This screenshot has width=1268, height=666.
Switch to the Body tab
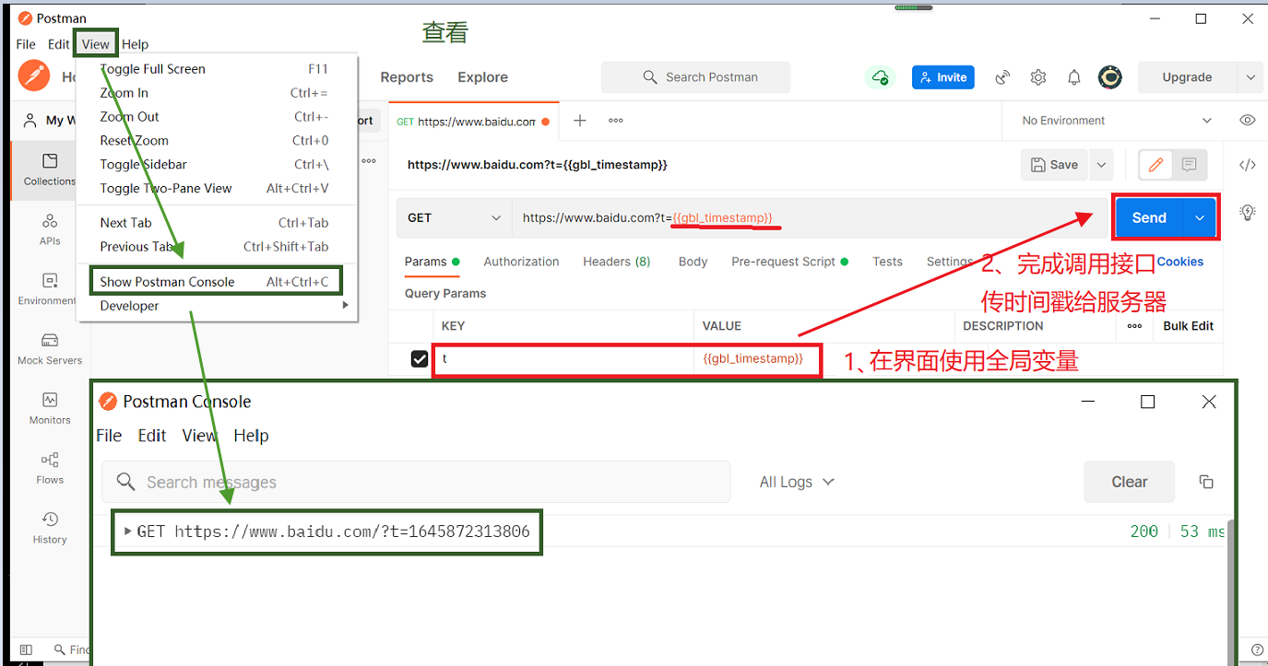[x=693, y=262]
